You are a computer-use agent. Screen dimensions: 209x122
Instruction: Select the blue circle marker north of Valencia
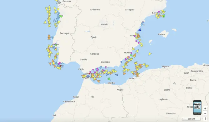(143, 22)
